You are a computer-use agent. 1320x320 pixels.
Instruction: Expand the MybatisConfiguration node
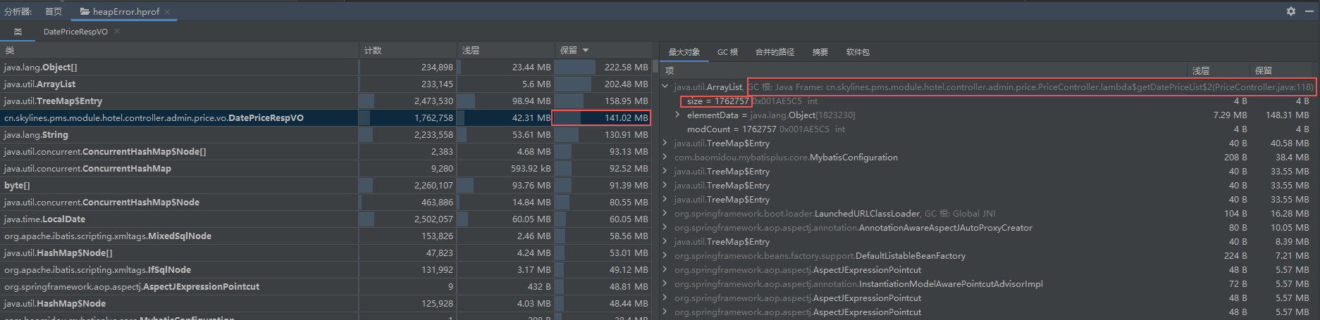(665, 158)
